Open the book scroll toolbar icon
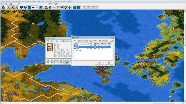Image resolution: width=186 pixels, height=104 pixels. click(x=66, y=7)
